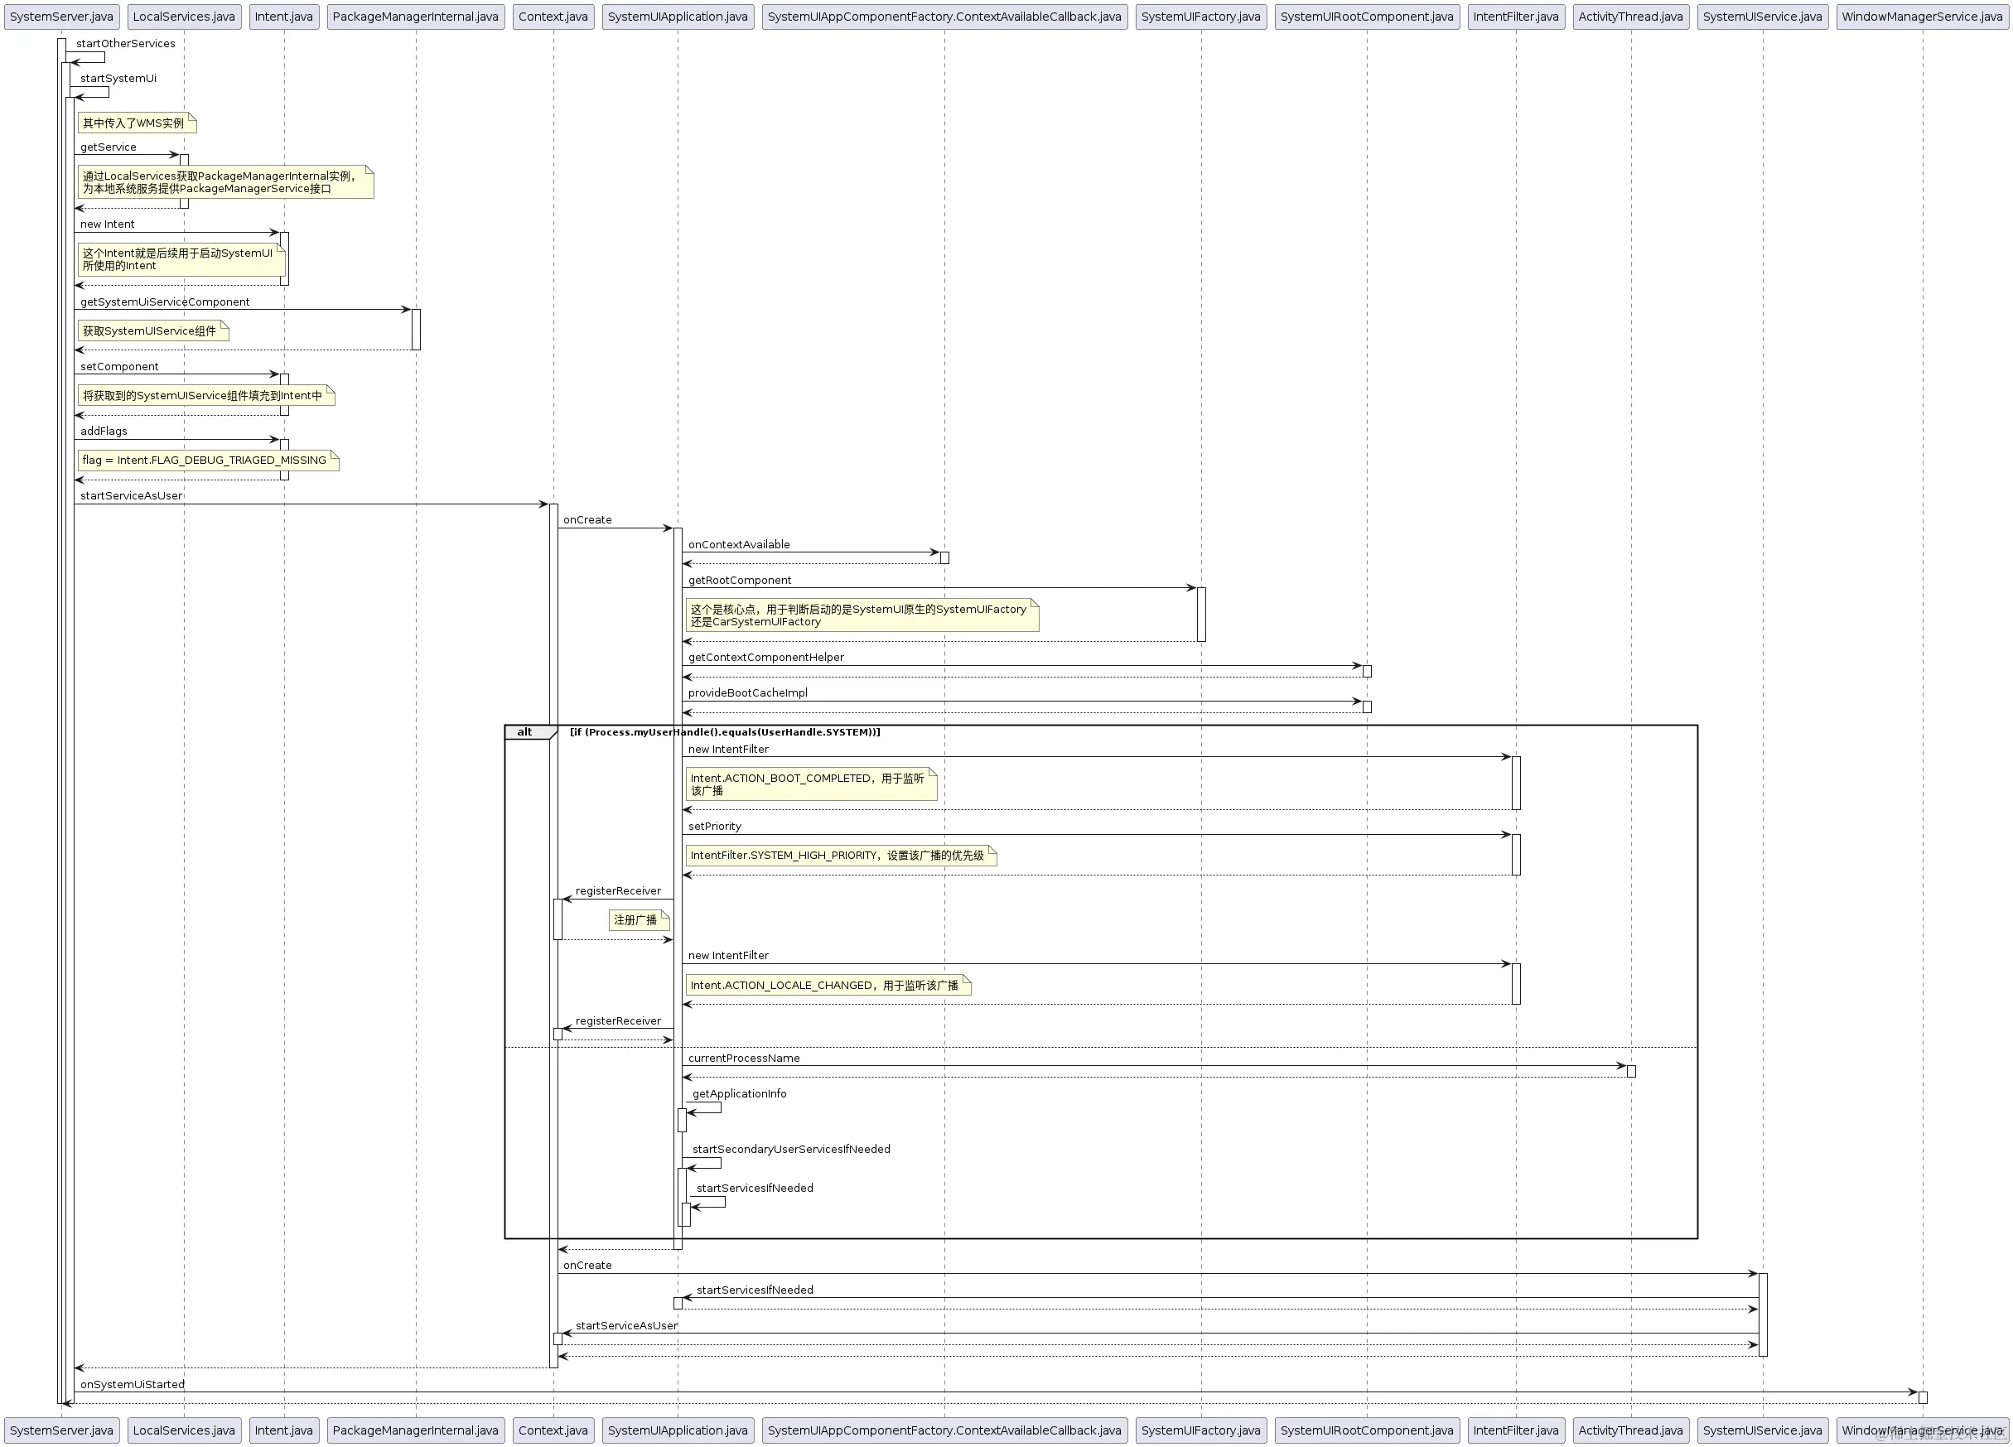2013x1447 pixels.
Task: Click top SystemUIService.java participant header
Action: coord(1762,16)
